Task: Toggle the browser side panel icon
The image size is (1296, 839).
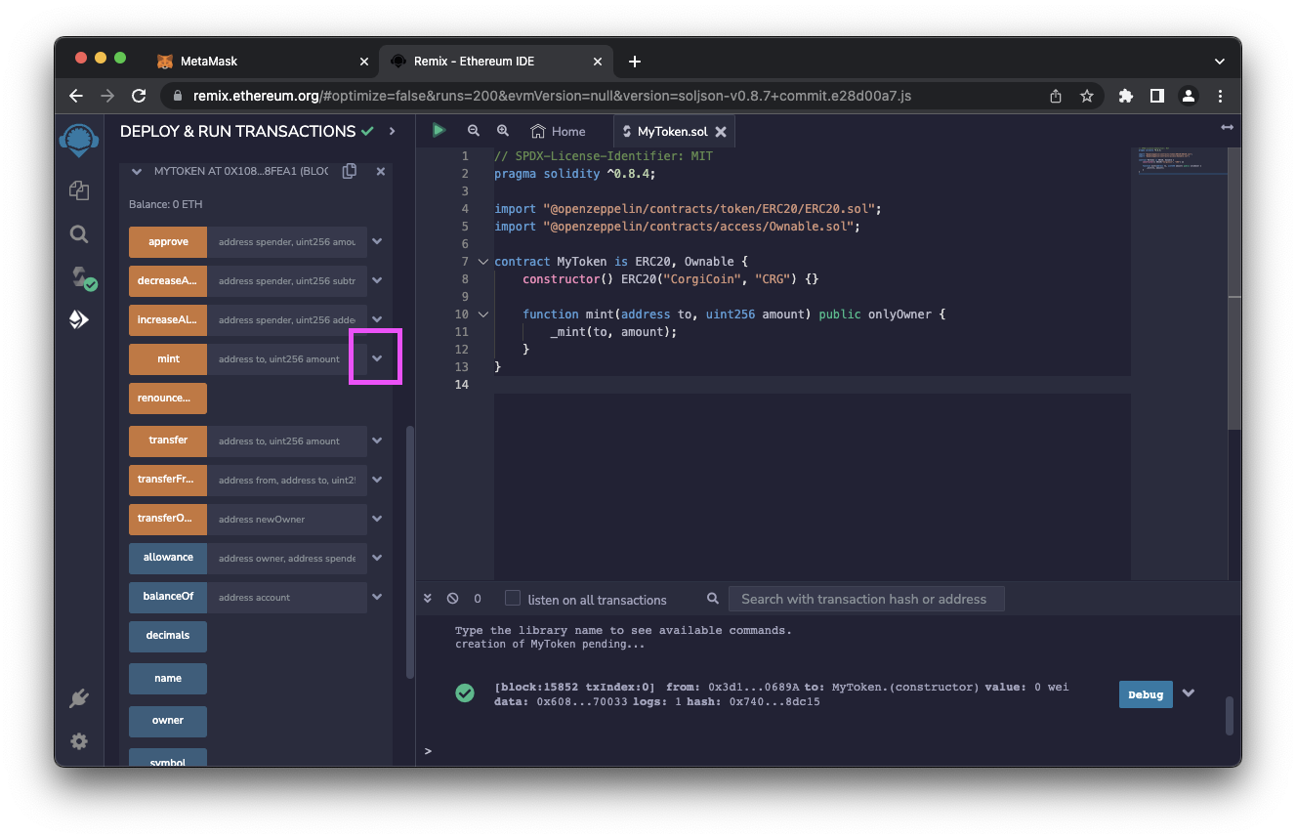Action: (1157, 96)
